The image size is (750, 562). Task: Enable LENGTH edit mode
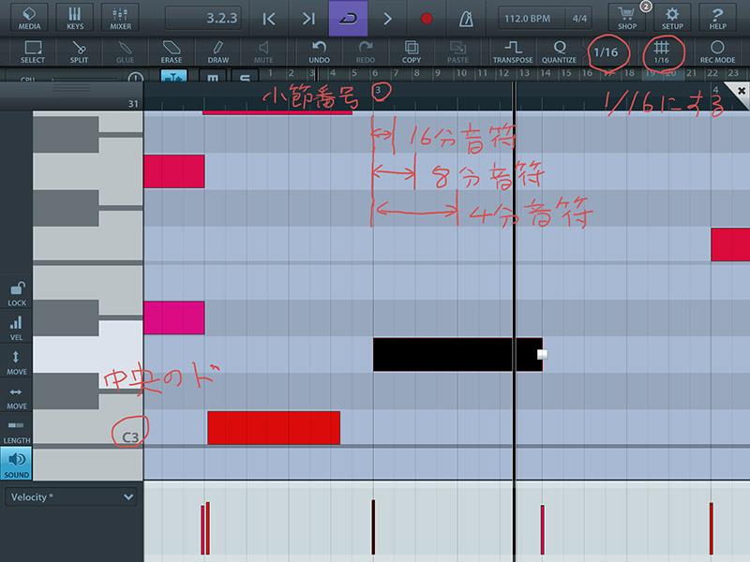[16, 432]
